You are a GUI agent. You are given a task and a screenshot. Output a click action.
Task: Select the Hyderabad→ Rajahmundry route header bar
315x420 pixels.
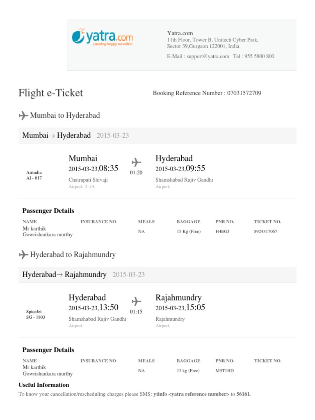coord(157,274)
